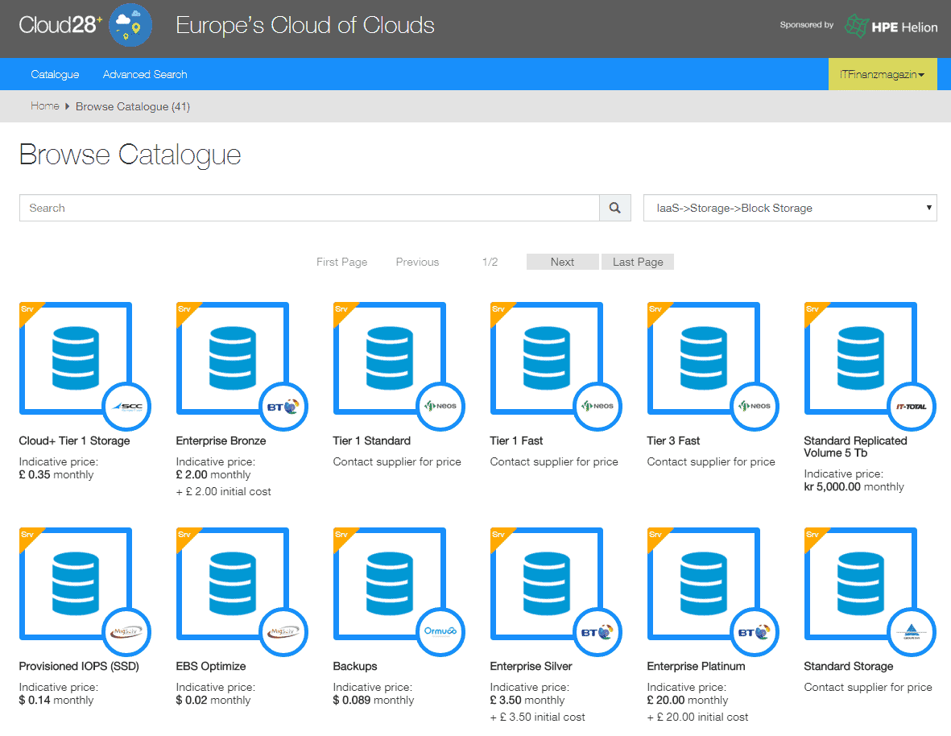Image resolution: width=951 pixels, height=736 pixels.
Task: Click BT supplier badge on Enterprise Platinum
Action: tap(755, 632)
